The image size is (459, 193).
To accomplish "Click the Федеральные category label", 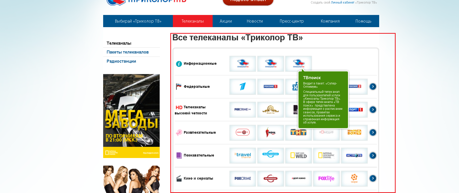I will coord(197,86).
